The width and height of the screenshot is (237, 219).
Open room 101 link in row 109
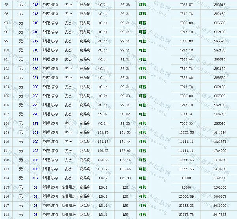pos(36,132)
